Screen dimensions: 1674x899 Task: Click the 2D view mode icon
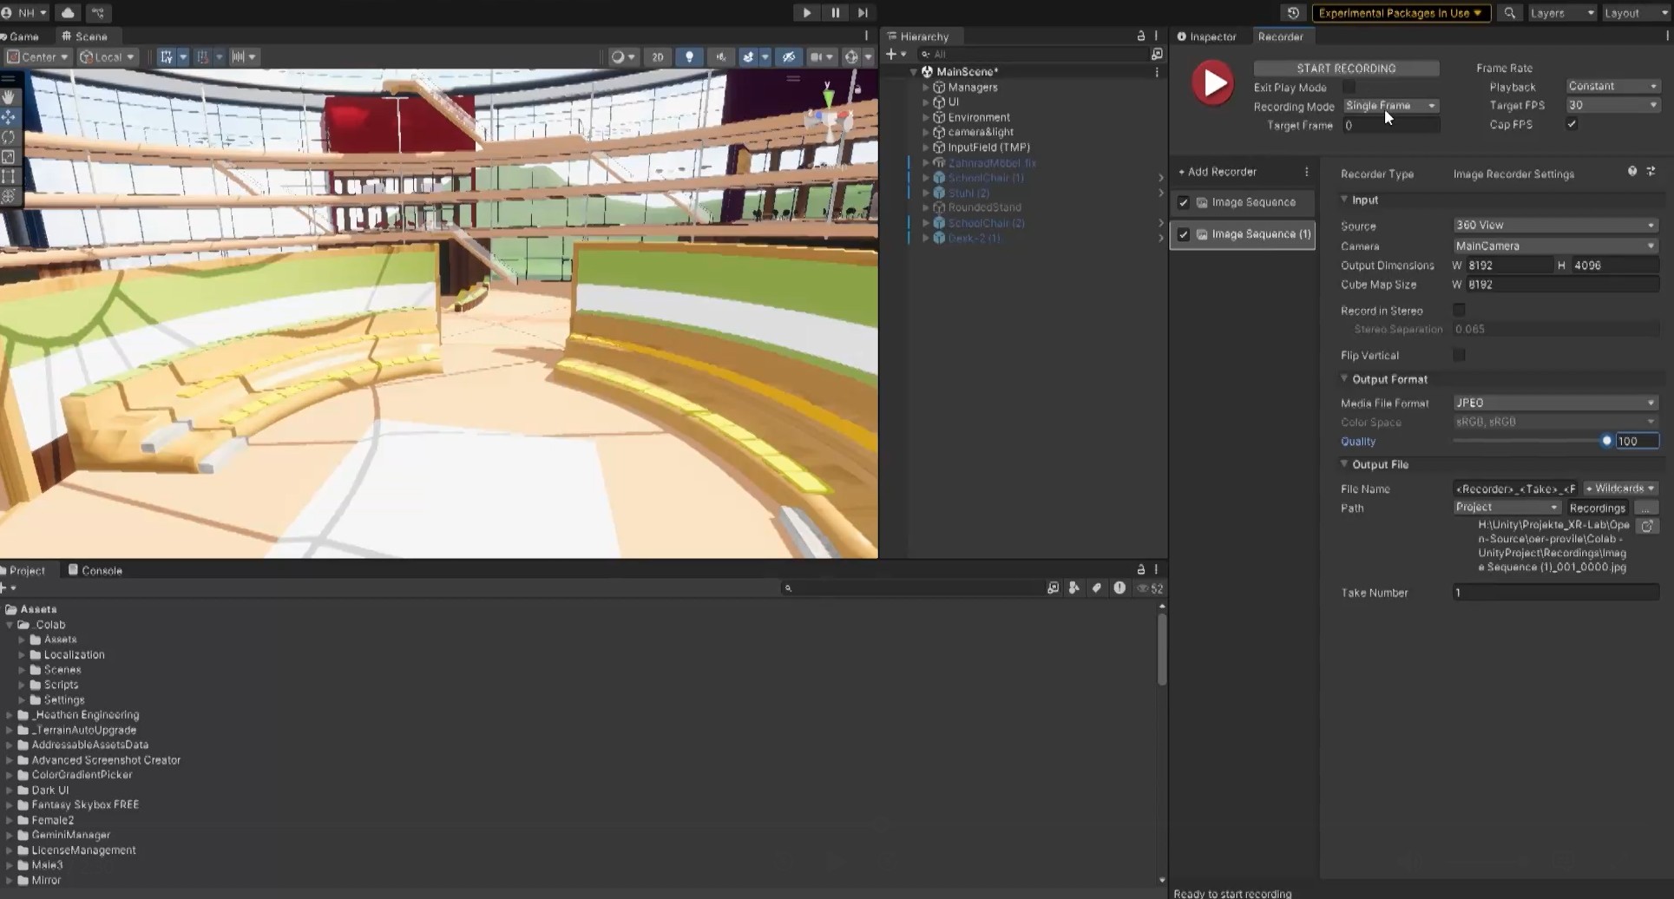coord(658,56)
